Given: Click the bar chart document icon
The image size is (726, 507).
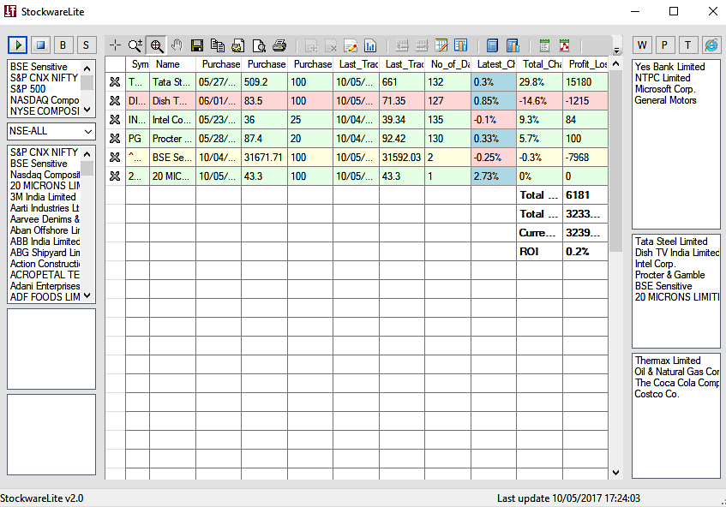Looking at the screenshot, I should pos(370,45).
